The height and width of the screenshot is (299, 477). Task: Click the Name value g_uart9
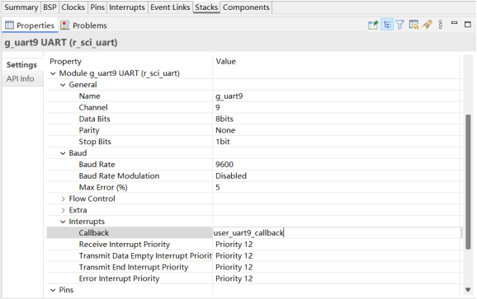coord(229,96)
